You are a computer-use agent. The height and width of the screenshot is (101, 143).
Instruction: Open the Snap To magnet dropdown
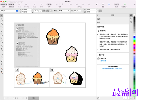tap(116, 4)
